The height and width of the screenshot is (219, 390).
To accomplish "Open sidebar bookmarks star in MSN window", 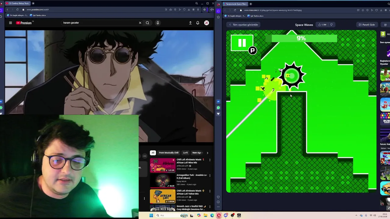I will click(x=218, y=17).
